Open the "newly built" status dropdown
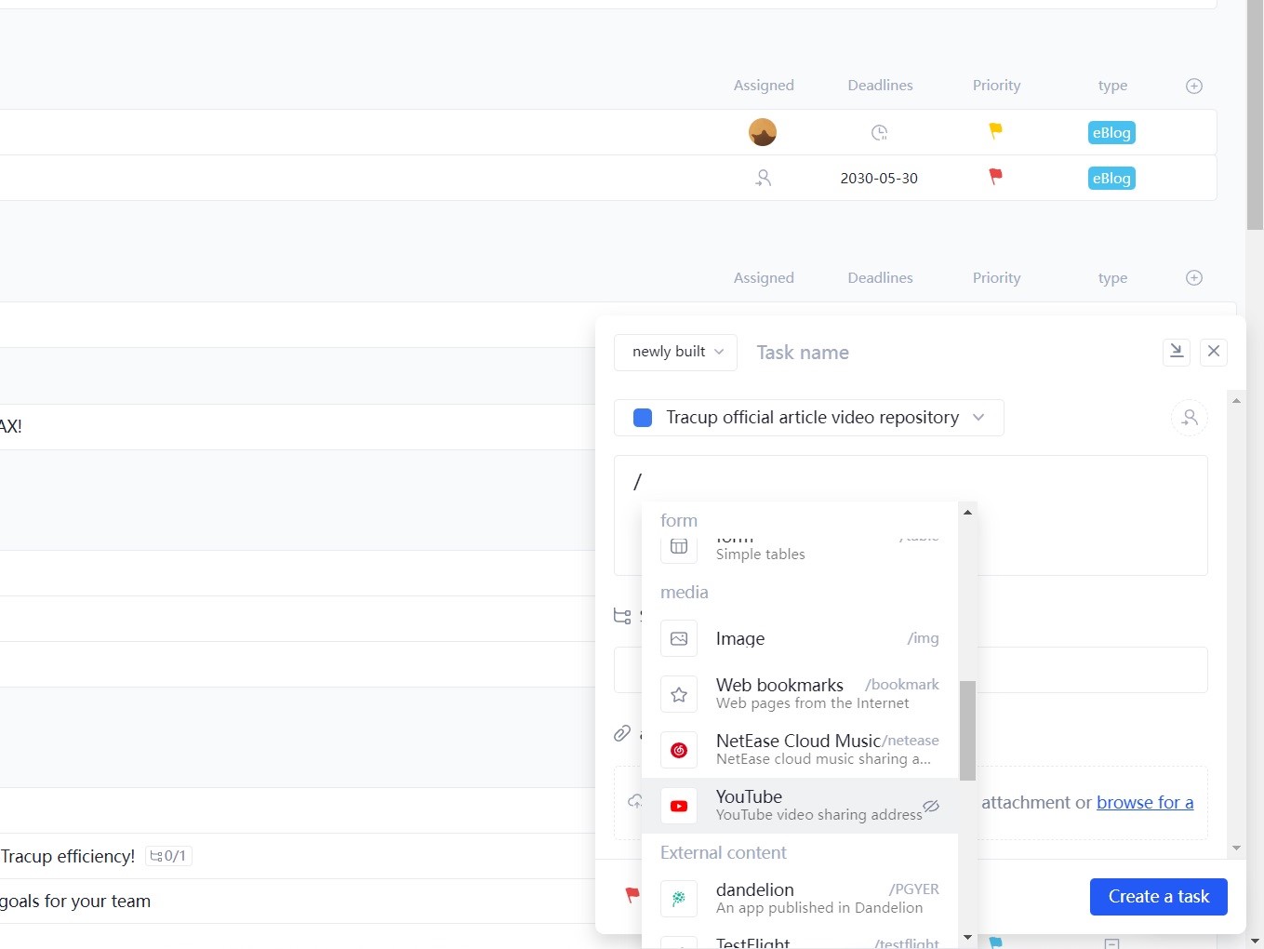Image resolution: width=1264 pixels, height=949 pixels. tap(676, 352)
